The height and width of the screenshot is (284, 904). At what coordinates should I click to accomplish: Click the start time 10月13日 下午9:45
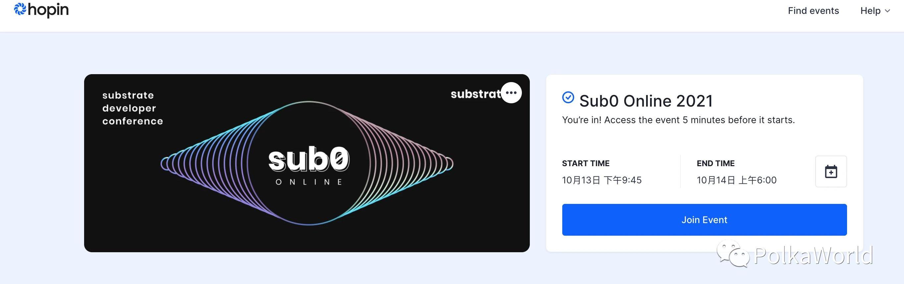coord(601,180)
